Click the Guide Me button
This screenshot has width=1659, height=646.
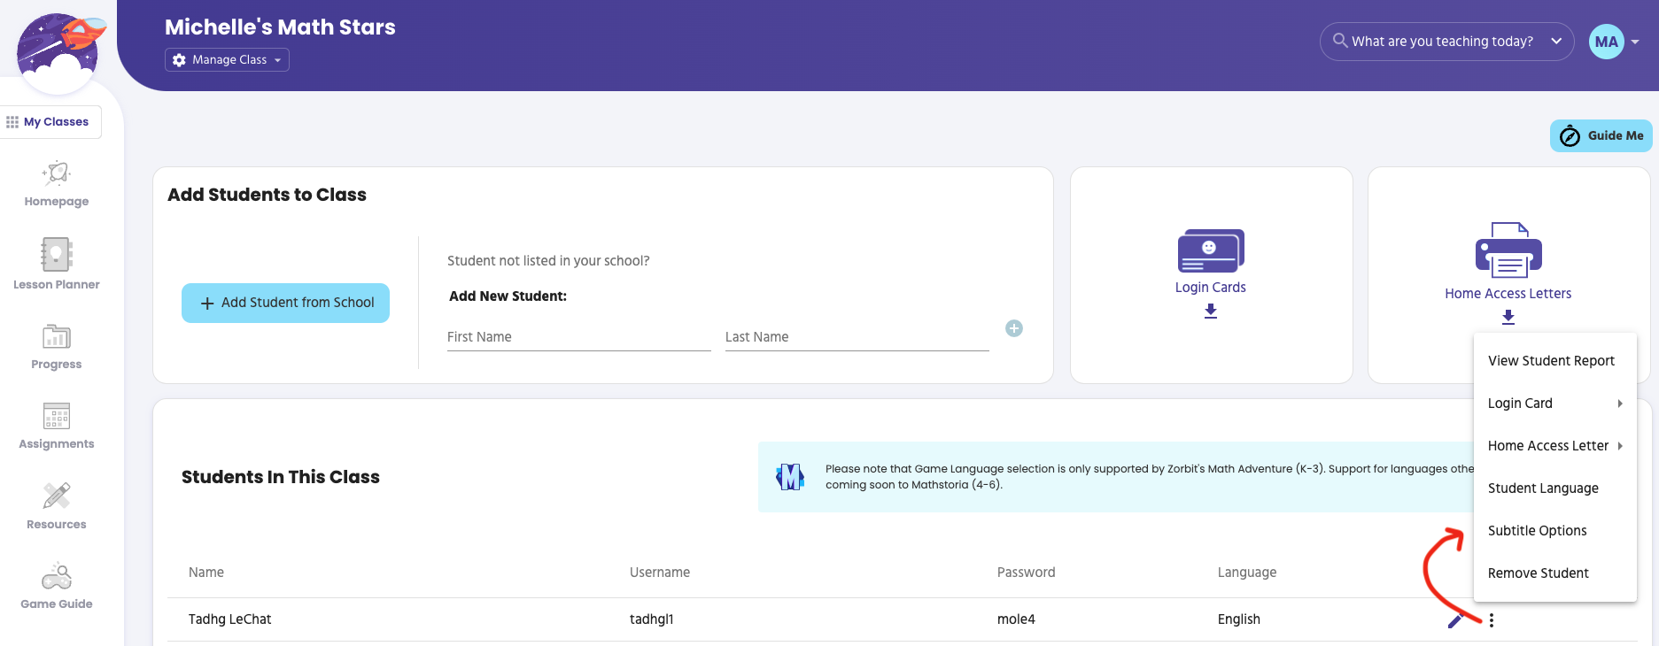click(x=1601, y=135)
